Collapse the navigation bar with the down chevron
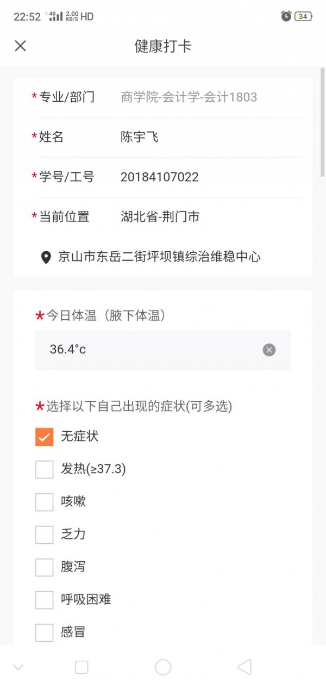 point(18,667)
